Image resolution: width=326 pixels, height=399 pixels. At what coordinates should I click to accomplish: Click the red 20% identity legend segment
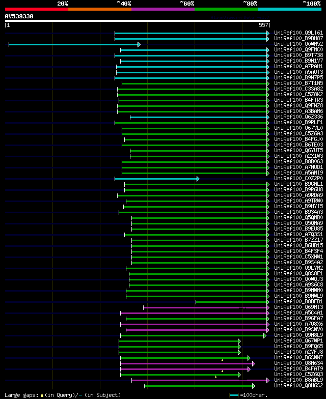(37, 9)
